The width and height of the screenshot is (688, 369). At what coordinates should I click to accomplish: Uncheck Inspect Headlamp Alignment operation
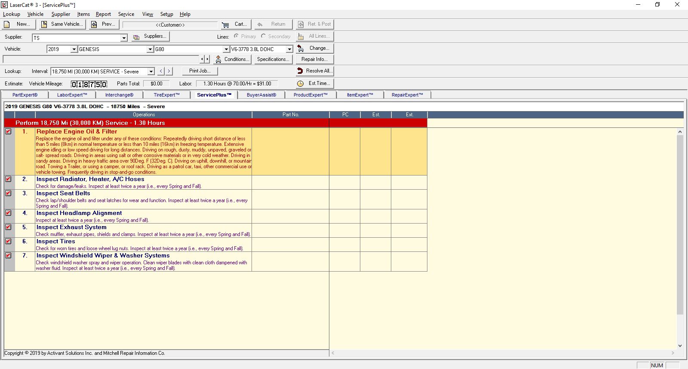8,213
